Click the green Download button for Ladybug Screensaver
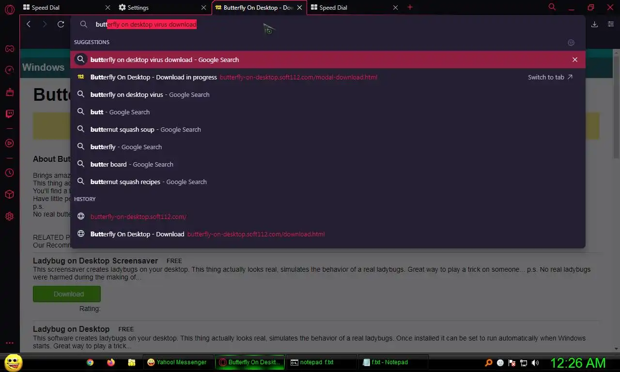The width and height of the screenshot is (620, 372). click(67, 294)
